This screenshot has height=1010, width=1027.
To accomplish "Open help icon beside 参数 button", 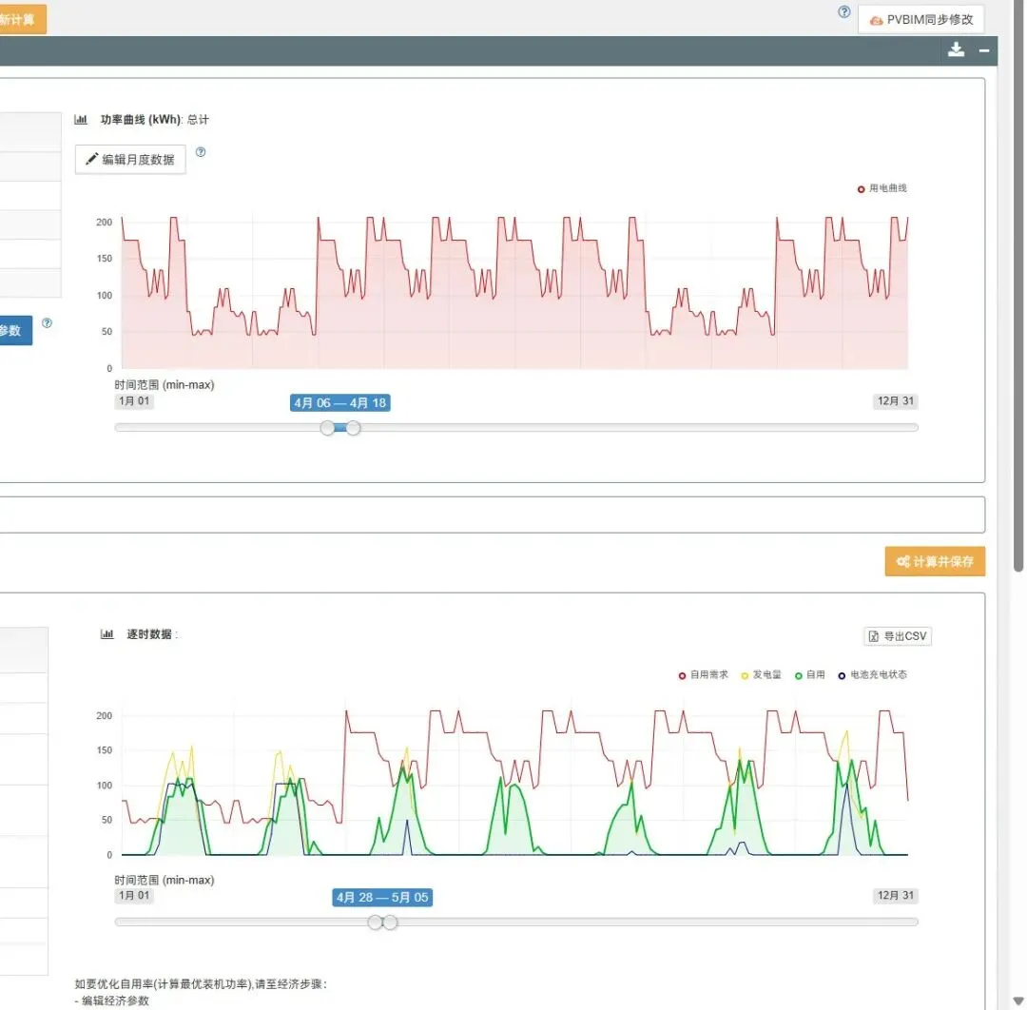I will click(48, 323).
